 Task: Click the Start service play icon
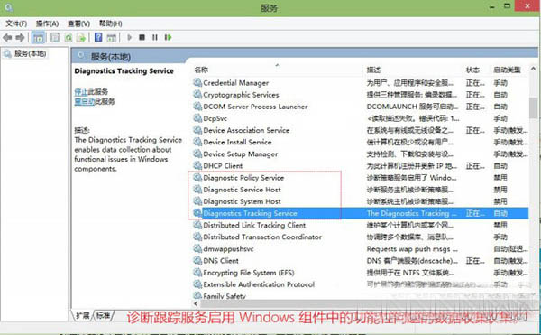(129, 37)
